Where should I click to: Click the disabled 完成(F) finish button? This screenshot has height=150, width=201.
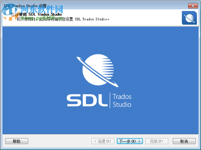[x=157, y=141]
